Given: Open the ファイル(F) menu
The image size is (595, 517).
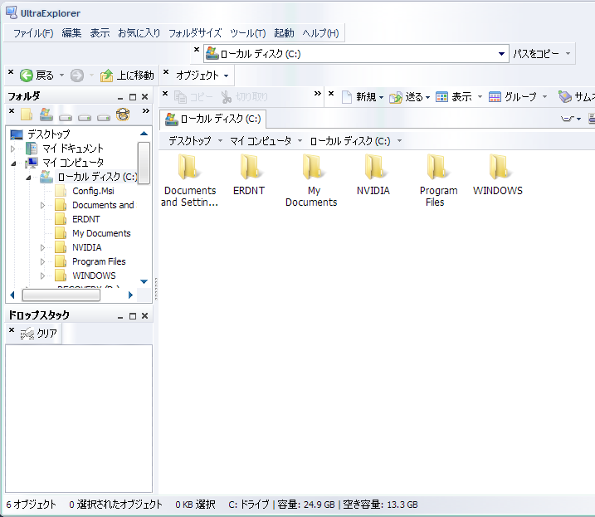Looking at the screenshot, I should tap(33, 33).
